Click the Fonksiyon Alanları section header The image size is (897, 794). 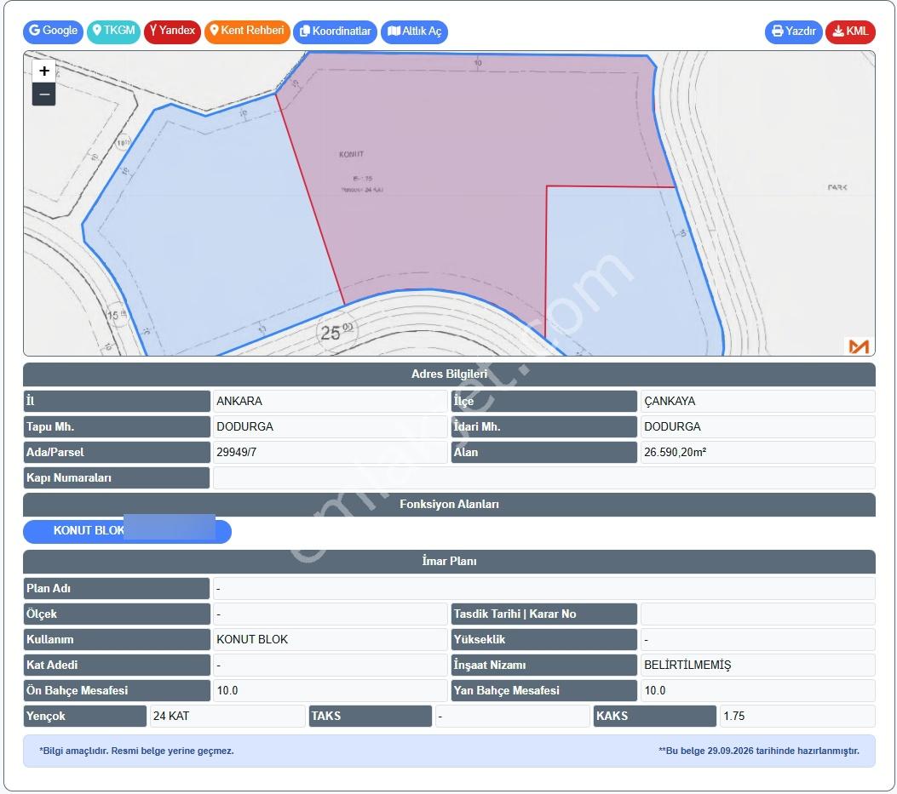point(449,505)
